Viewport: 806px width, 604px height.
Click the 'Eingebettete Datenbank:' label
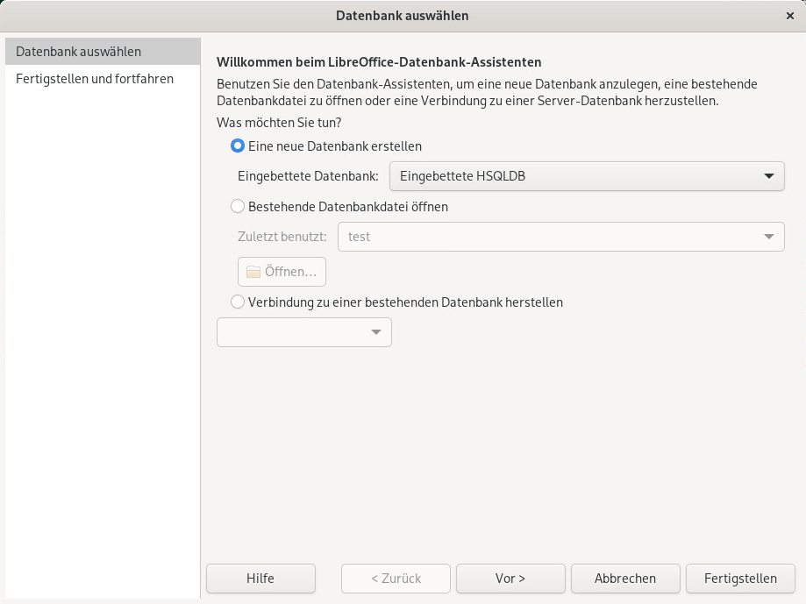pyautogui.click(x=308, y=176)
